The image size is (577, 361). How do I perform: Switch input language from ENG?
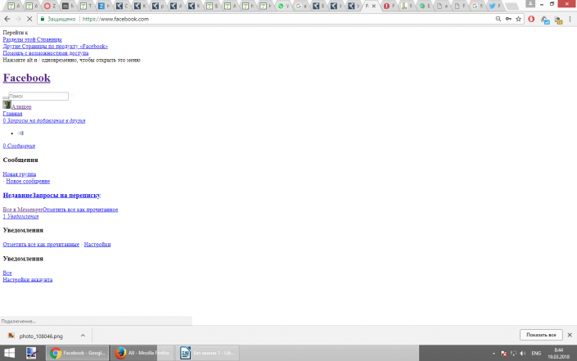pyautogui.click(x=536, y=353)
